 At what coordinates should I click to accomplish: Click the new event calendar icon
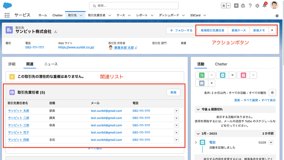(243, 75)
